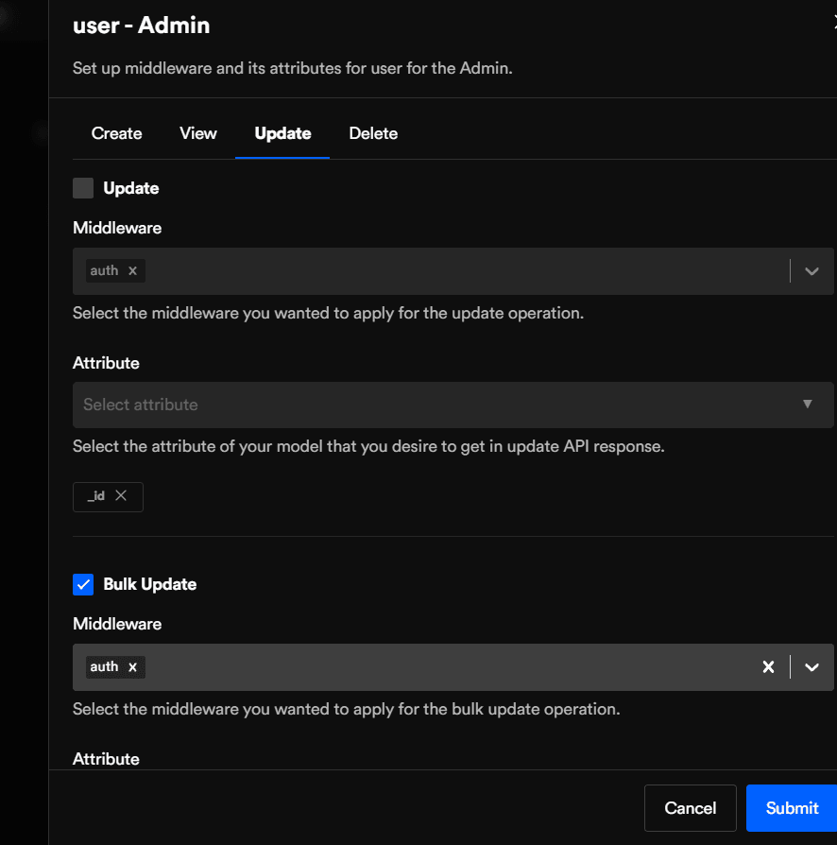The width and height of the screenshot is (837, 845).
Task: Switch to the View tab
Action: coord(198,133)
